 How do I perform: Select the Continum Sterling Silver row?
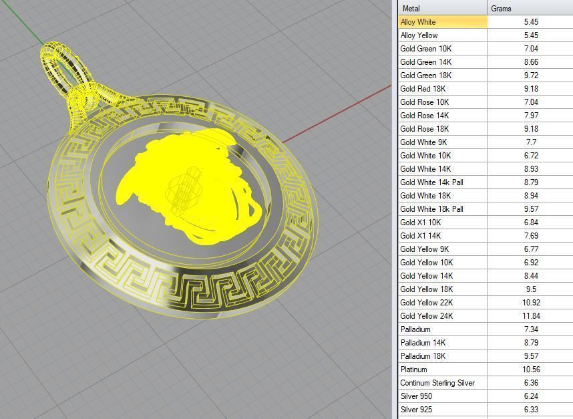tap(486, 383)
